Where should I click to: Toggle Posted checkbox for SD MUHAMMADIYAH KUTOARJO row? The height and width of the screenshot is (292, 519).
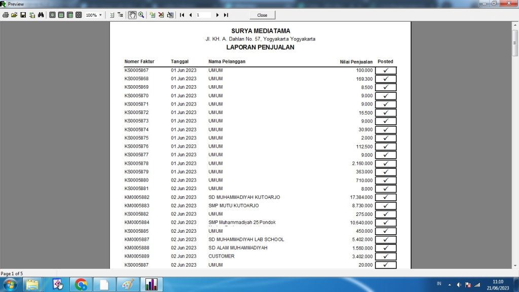coord(386,197)
